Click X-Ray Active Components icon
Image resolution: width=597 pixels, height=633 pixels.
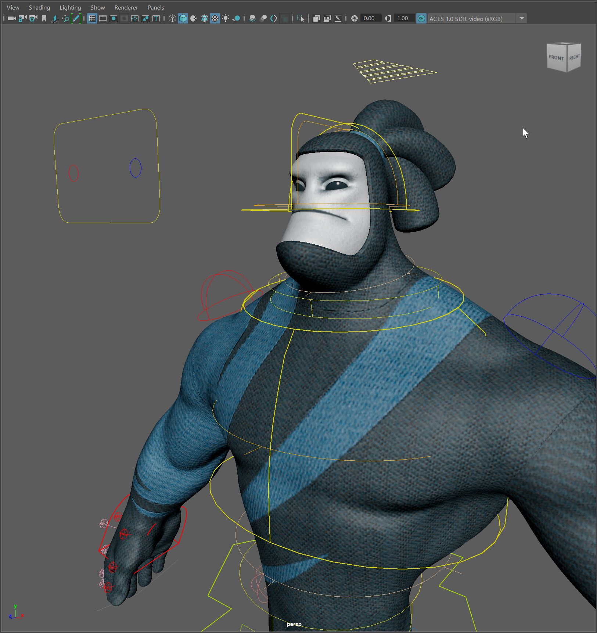coord(327,18)
